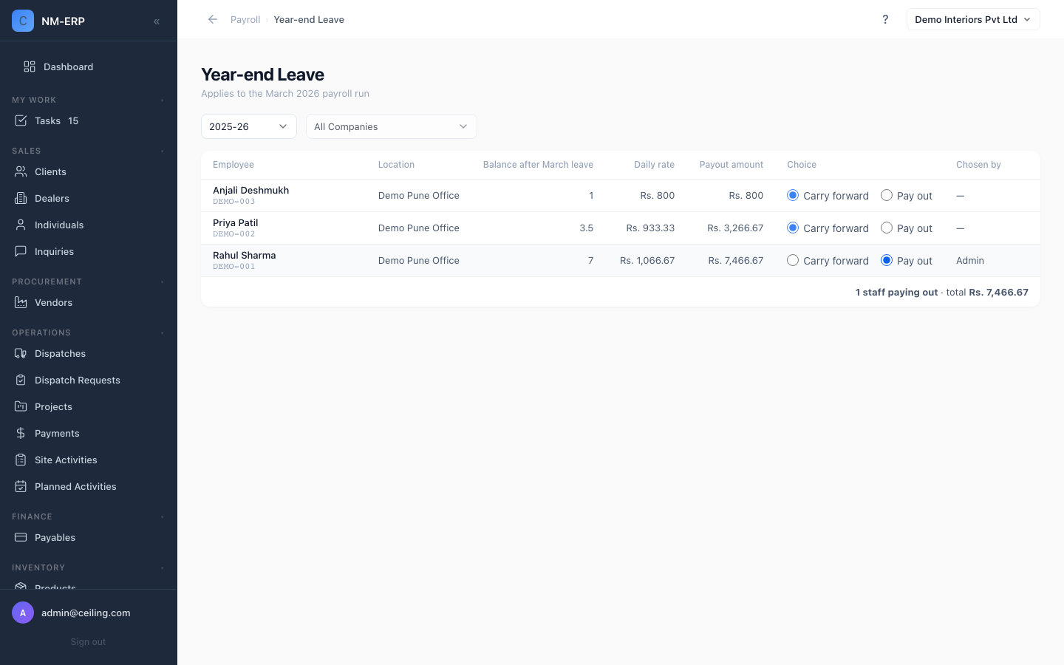Select Carry forward for Rahul Sharma
1064x665 pixels.
coord(793,260)
